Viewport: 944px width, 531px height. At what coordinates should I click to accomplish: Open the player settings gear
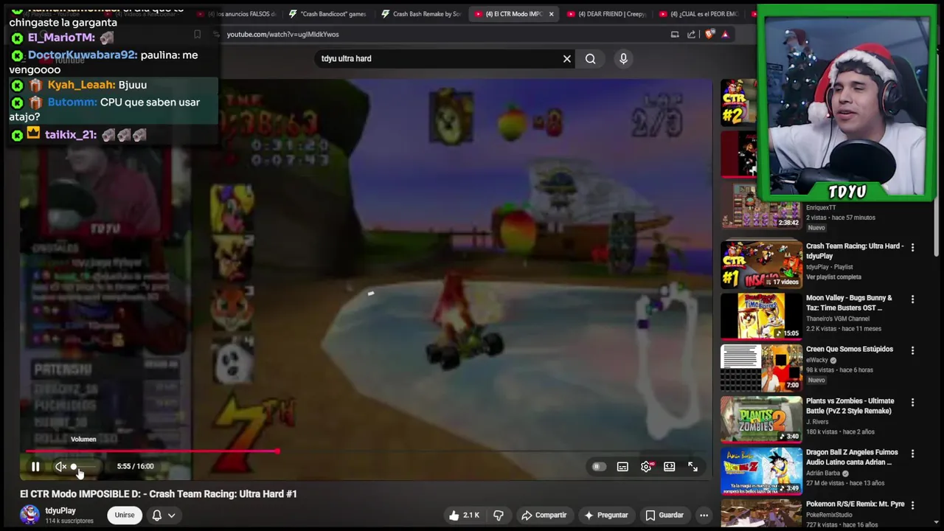click(646, 467)
